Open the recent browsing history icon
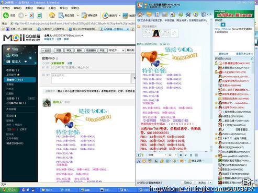Viewport: 258px width, 193px height. [x=61, y=15]
